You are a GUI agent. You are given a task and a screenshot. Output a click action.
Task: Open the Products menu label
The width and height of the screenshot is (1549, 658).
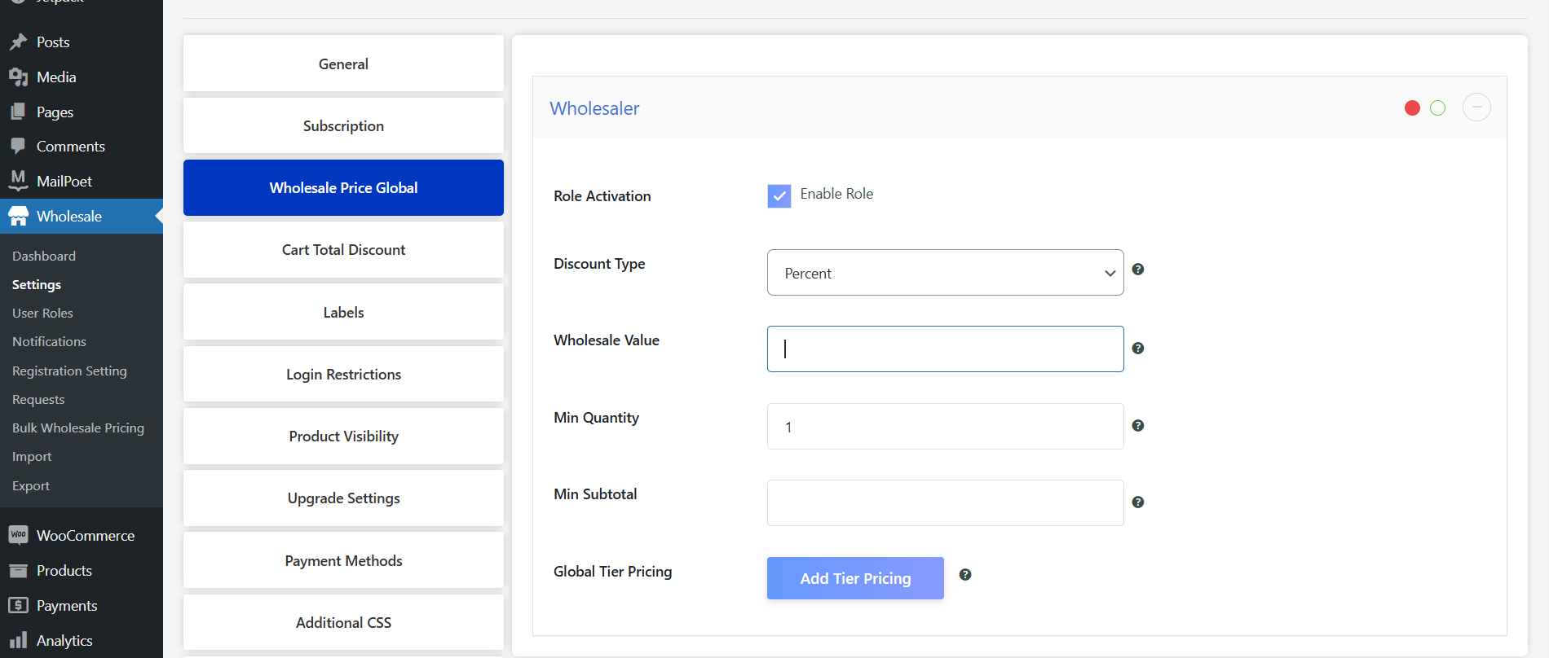tap(64, 570)
